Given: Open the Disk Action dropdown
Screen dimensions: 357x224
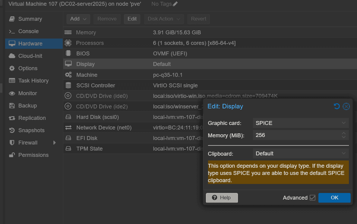Looking at the screenshot, I should tap(164, 19).
